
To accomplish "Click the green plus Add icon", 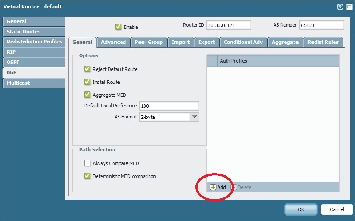I will [213, 187].
